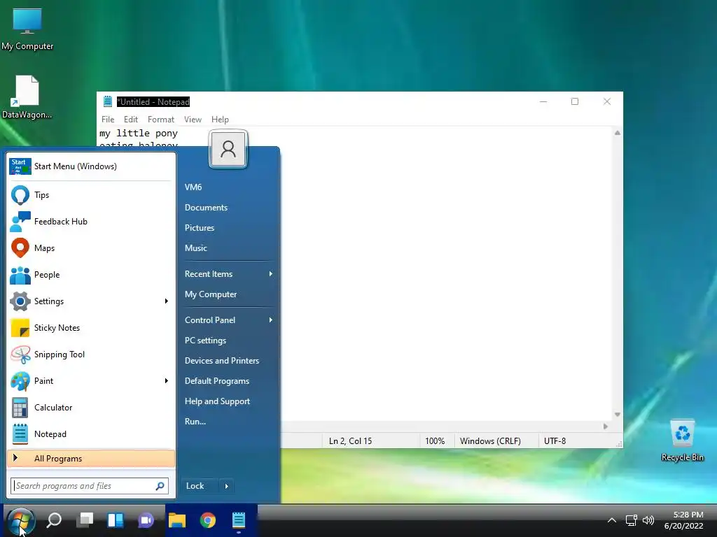Open VM6 user folder
Screen dimensions: 717x537
(x=193, y=187)
